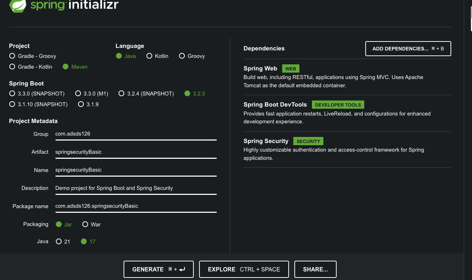Click the Project section heading
Viewport: 472px width, 280px height.
19,46
